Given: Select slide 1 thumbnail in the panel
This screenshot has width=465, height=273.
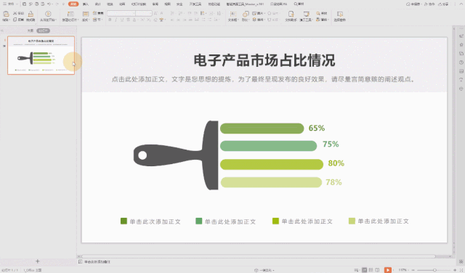Looking at the screenshot, I should click(41, 55).
